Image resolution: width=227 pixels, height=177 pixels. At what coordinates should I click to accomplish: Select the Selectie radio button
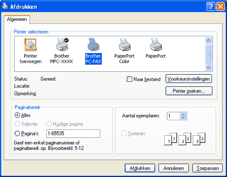pyautogui.click(x=17, y=124)
